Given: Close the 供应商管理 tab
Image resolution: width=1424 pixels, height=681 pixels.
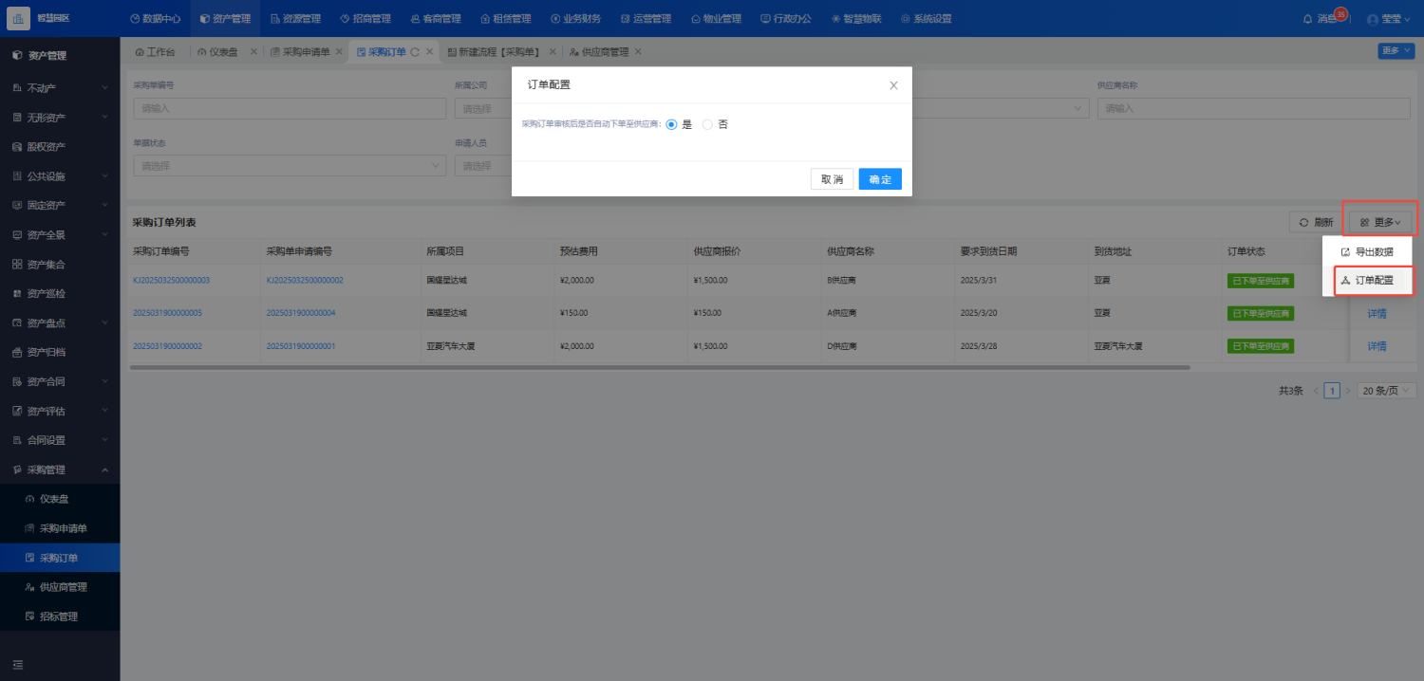Looking at the screenshot, I should tap(638, 52).
